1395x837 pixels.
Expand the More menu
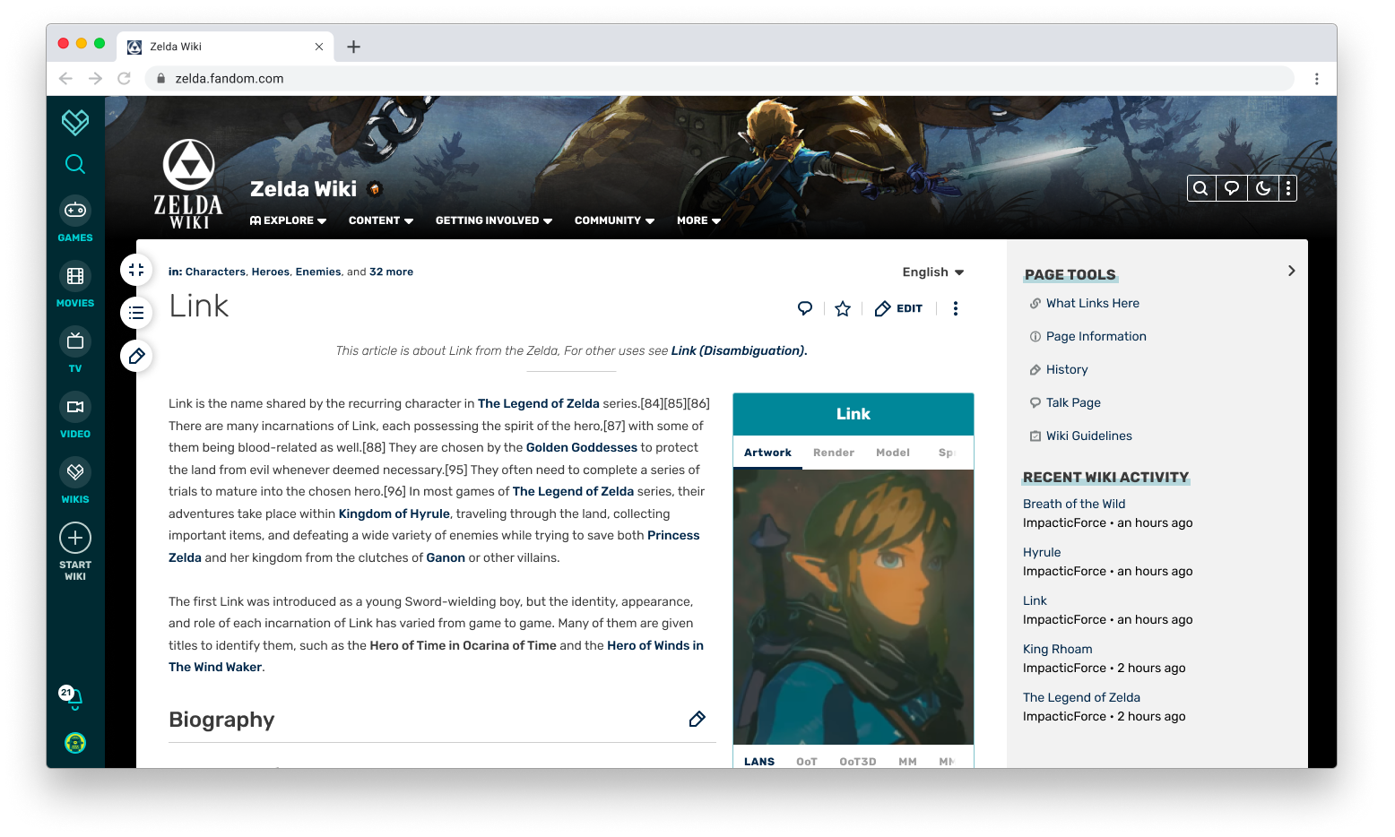(699, 220)
